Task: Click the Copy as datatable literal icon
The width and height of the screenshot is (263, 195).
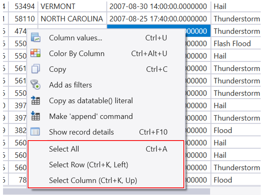Action: (x=36, y=101)
